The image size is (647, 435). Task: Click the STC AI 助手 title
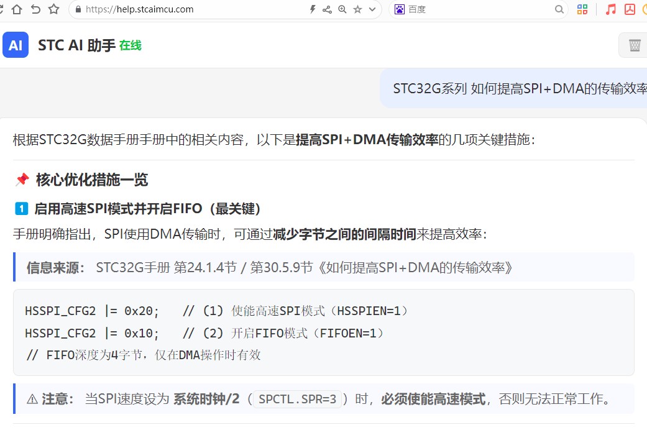tap(76, 45)
